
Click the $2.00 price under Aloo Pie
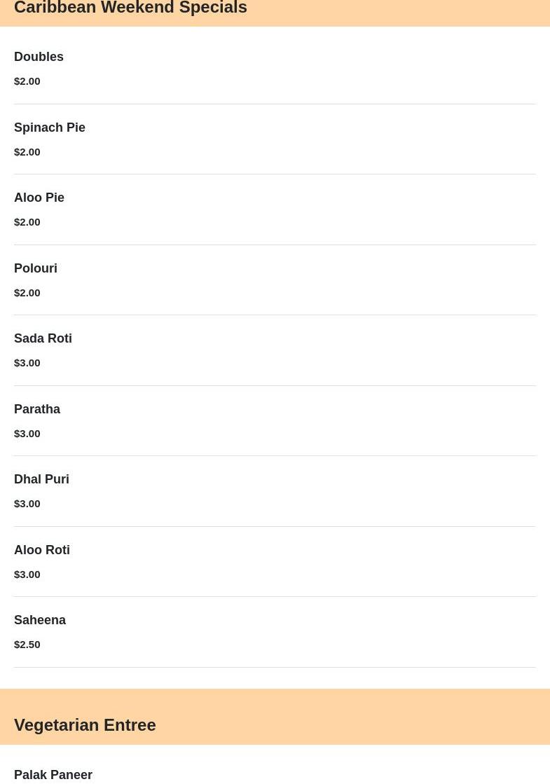(x=27, y=222)
